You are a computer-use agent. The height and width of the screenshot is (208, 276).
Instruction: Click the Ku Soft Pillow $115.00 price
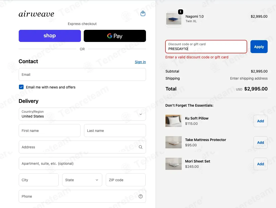(191, 124)
